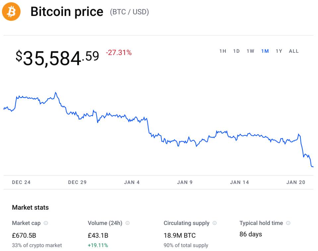Show ALL time price history
Image resolution: width=318 pixels, height=251 pixels.
pyautogui.click(x=294, y=51)
